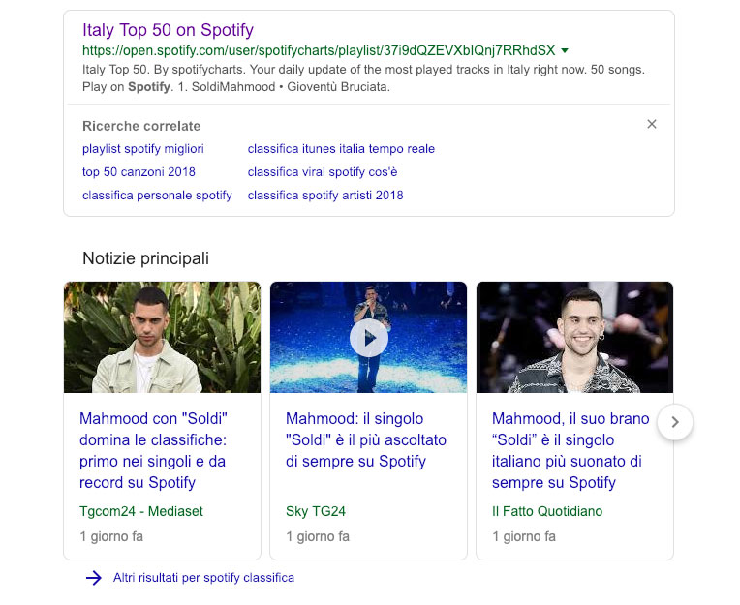Open the Il Fatto Quotidiano article thumbnail
740x605 pixels.
click(x=574, y=337)
